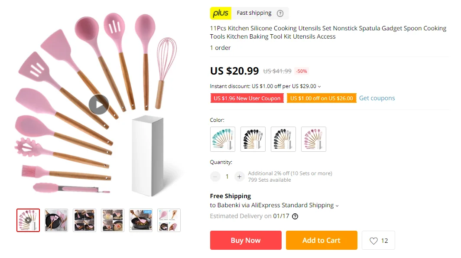461x258 pixels.
Task: Click the Estimated Delivery help icon
Action: click(295, 216)
